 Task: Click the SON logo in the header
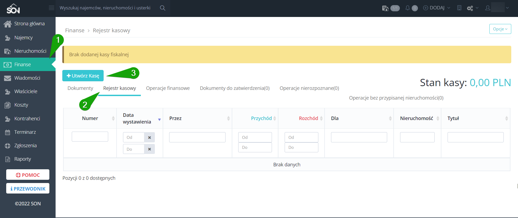point(13,9)
